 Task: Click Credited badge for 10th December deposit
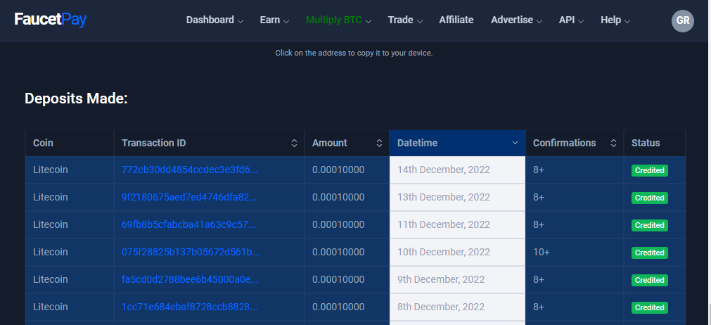coord(649,253)
